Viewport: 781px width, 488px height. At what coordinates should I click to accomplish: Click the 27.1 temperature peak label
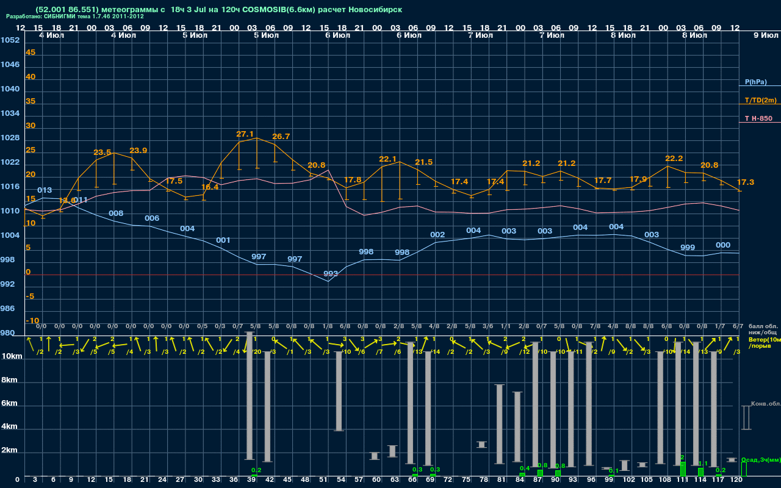tap(245, 134)
